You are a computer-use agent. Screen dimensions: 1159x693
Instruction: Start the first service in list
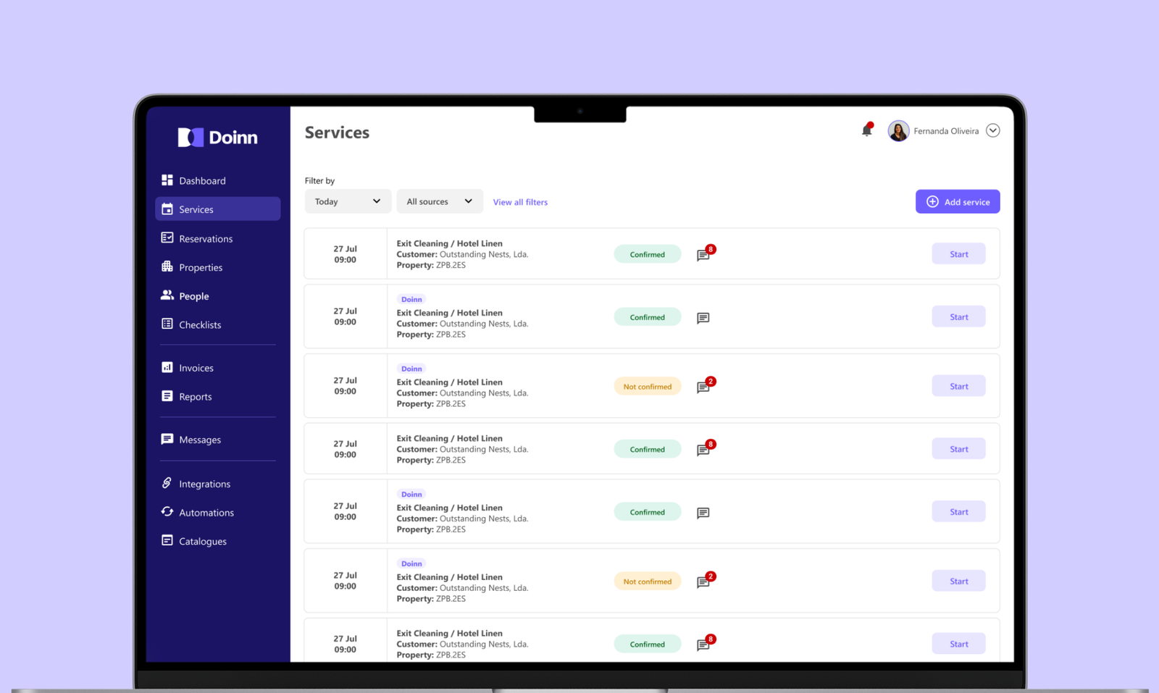pos(958,254)
